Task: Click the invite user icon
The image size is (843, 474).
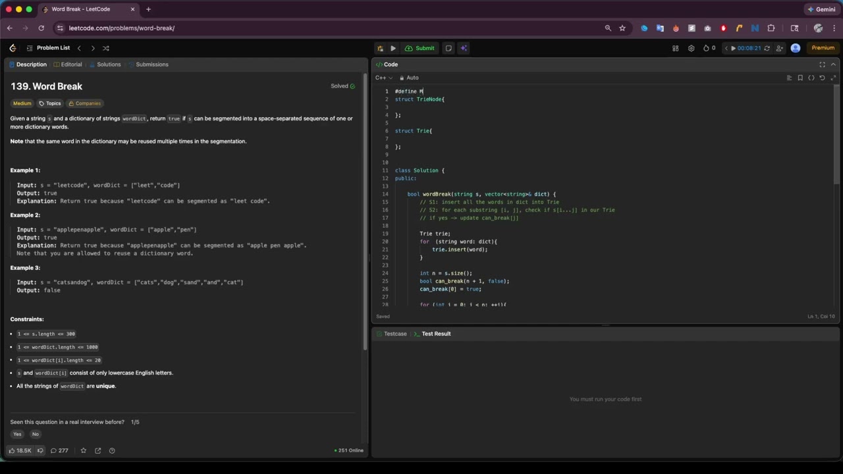Action: (x=780, y=48)
